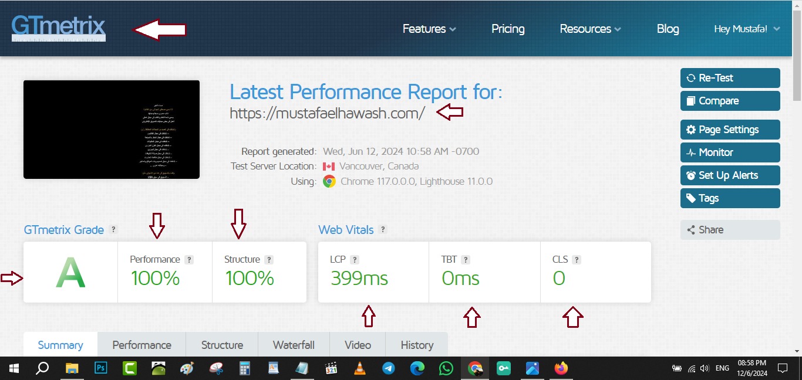Switch to the Waterfall tab
Image resolution: width=802 pixels, height=380 pixels.
point(294,345)
